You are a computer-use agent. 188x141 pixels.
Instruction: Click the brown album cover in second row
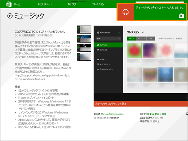[150, 75]
